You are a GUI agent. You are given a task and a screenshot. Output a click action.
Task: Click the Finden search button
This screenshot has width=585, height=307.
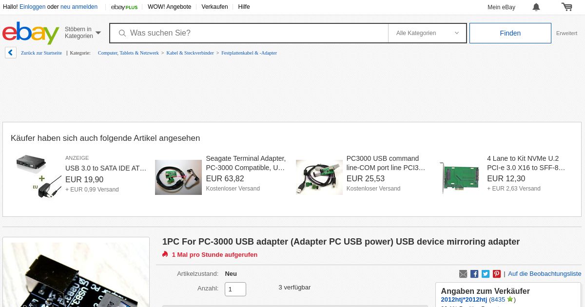510,33
